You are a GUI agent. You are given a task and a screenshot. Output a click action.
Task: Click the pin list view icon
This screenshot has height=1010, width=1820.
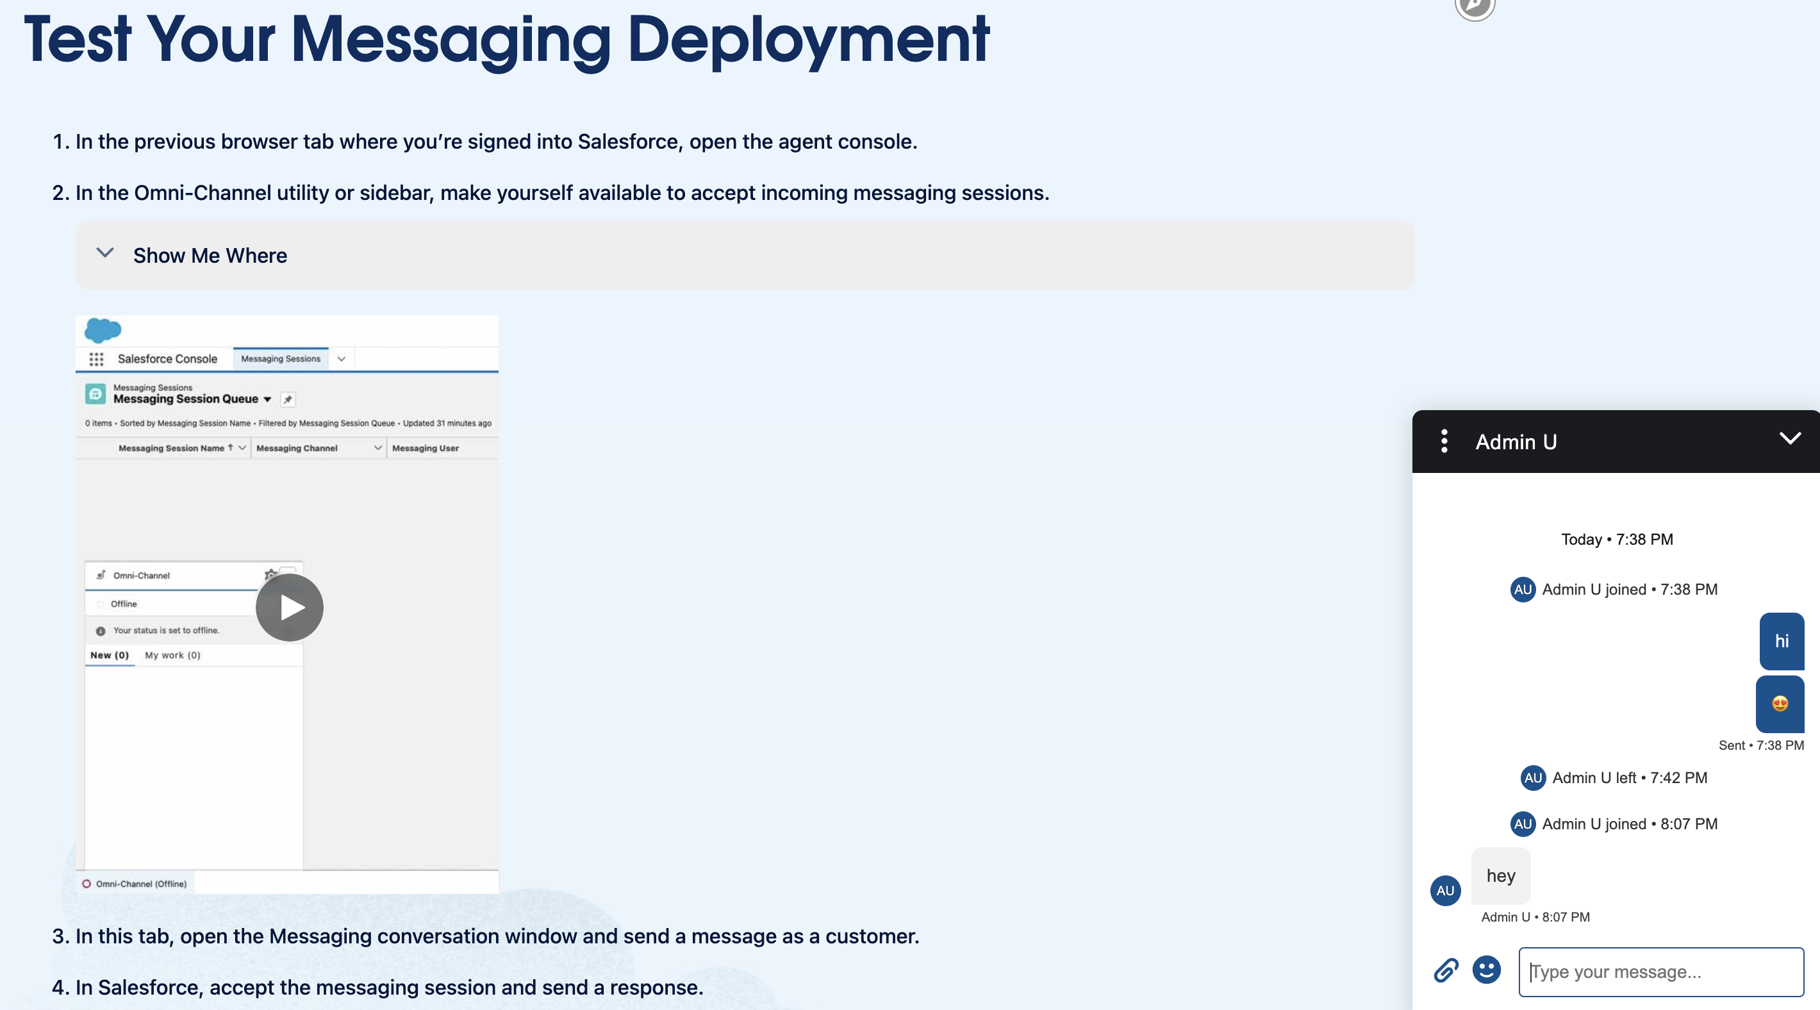tap(288, 399)
